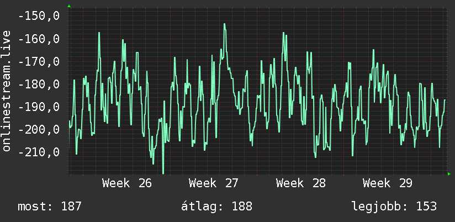The height and width of the screenshot is (222, 455).
Task: Click the 'most: 187' current value text
Action: pos(50,207)
